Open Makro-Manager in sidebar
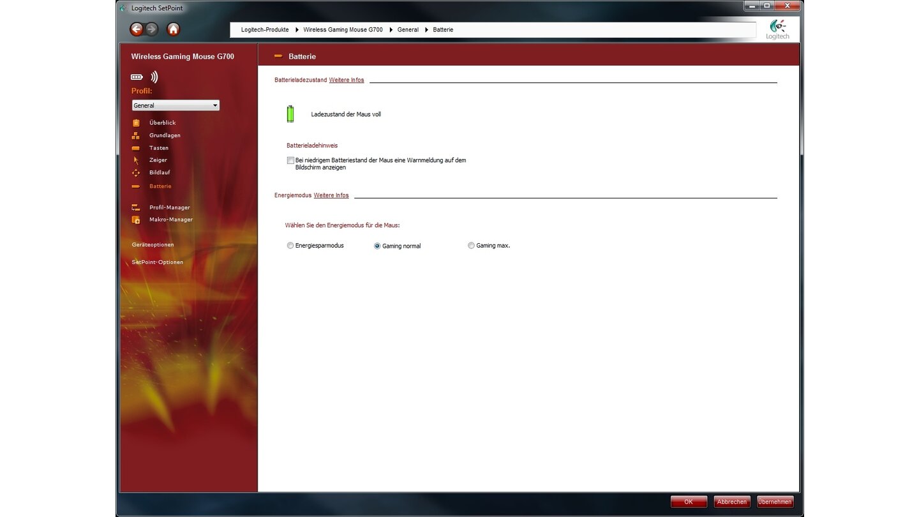 [170, 220]
